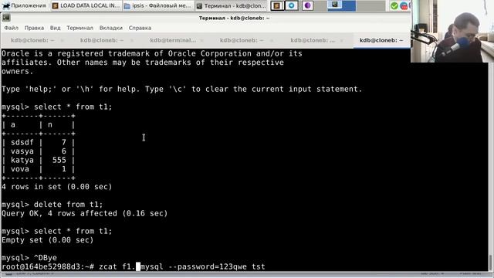Click the 'sdsdf' table row
The height and width of the screenshot is (278, 494).
[38, 142]
